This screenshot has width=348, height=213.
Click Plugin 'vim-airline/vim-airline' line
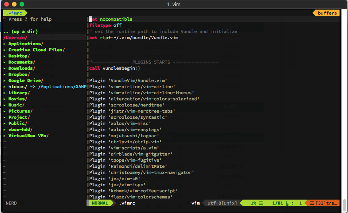(x=132, y=87)
